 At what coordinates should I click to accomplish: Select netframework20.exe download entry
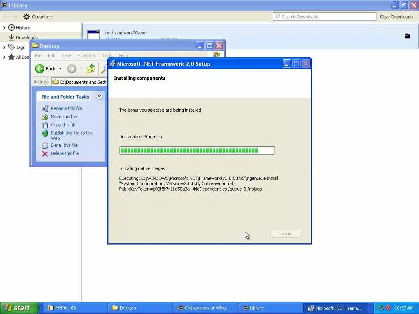click(250, 36)
